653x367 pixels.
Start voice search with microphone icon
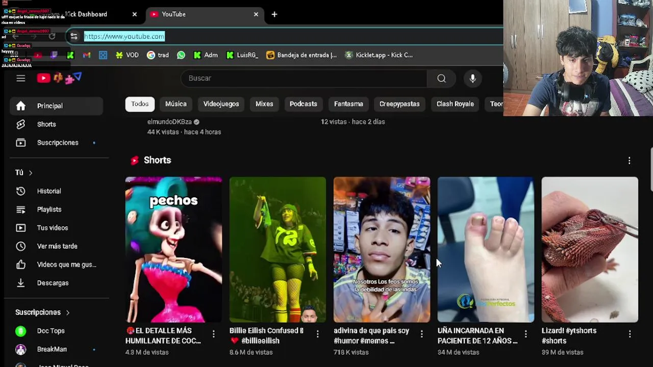(x=473, y=78)
